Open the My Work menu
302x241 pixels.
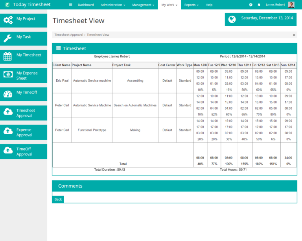coord(169,5)
